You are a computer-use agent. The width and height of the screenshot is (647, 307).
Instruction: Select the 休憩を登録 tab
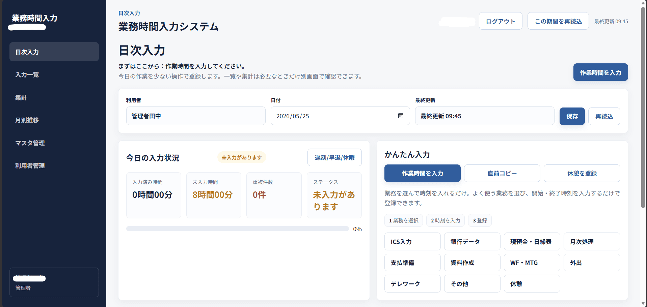(582, 173)
